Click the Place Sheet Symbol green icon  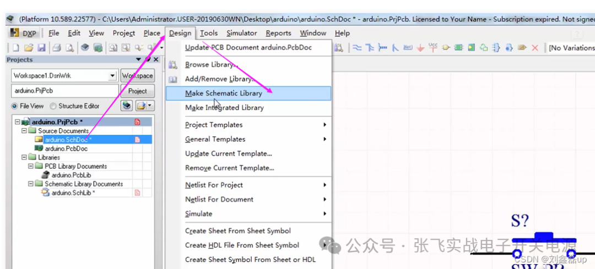pyautogui.click(x=458, y=48)
